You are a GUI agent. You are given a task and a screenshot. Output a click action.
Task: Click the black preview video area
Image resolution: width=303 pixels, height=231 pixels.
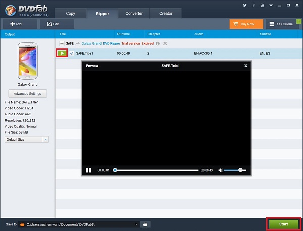[166, 118]
